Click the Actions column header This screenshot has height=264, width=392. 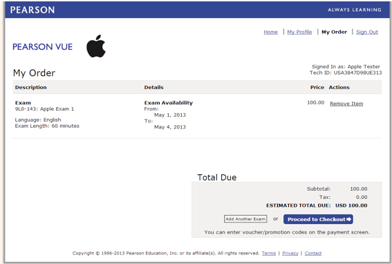point(339,87)
